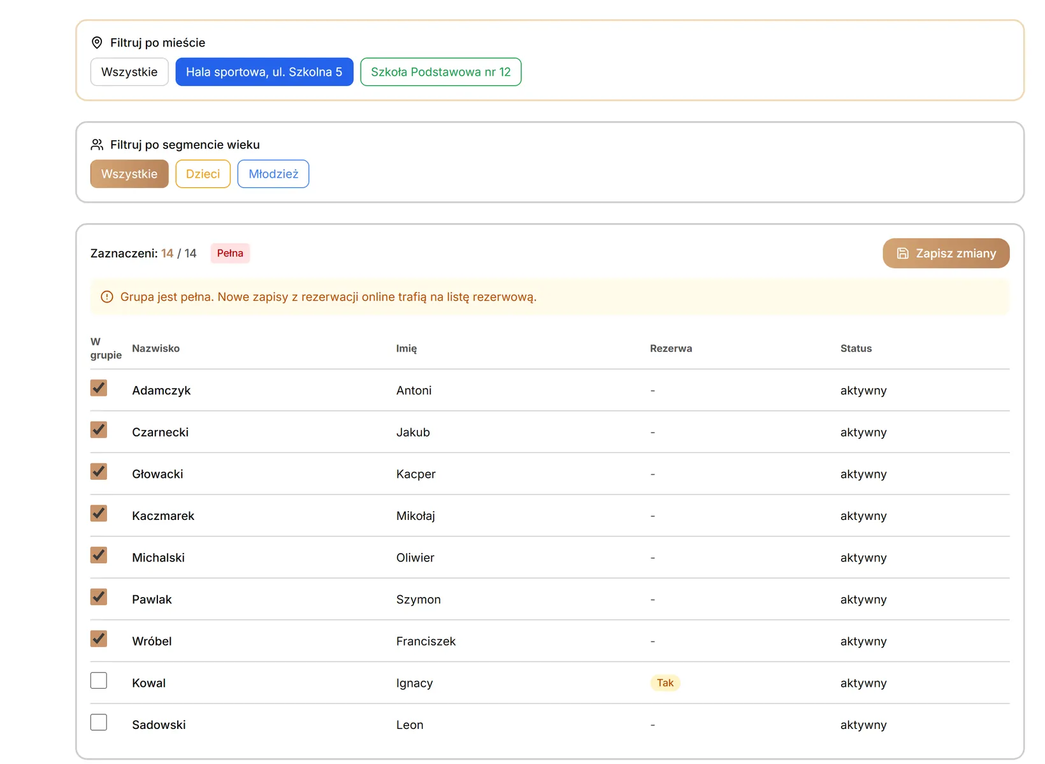Image resolution: width=1045 pixels, height=764 pixels.
Task: Click the Rezerwa column header
Action: tap(671, 349)
